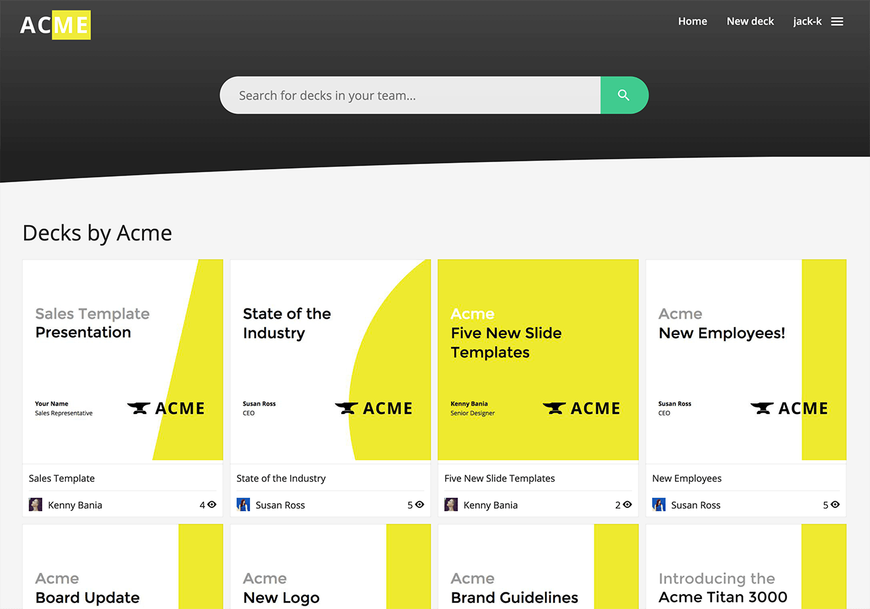Open the Sales Template deck title link
Viewport: 870px width, 609px height.
pyautogui.click(x=62, y=478)
